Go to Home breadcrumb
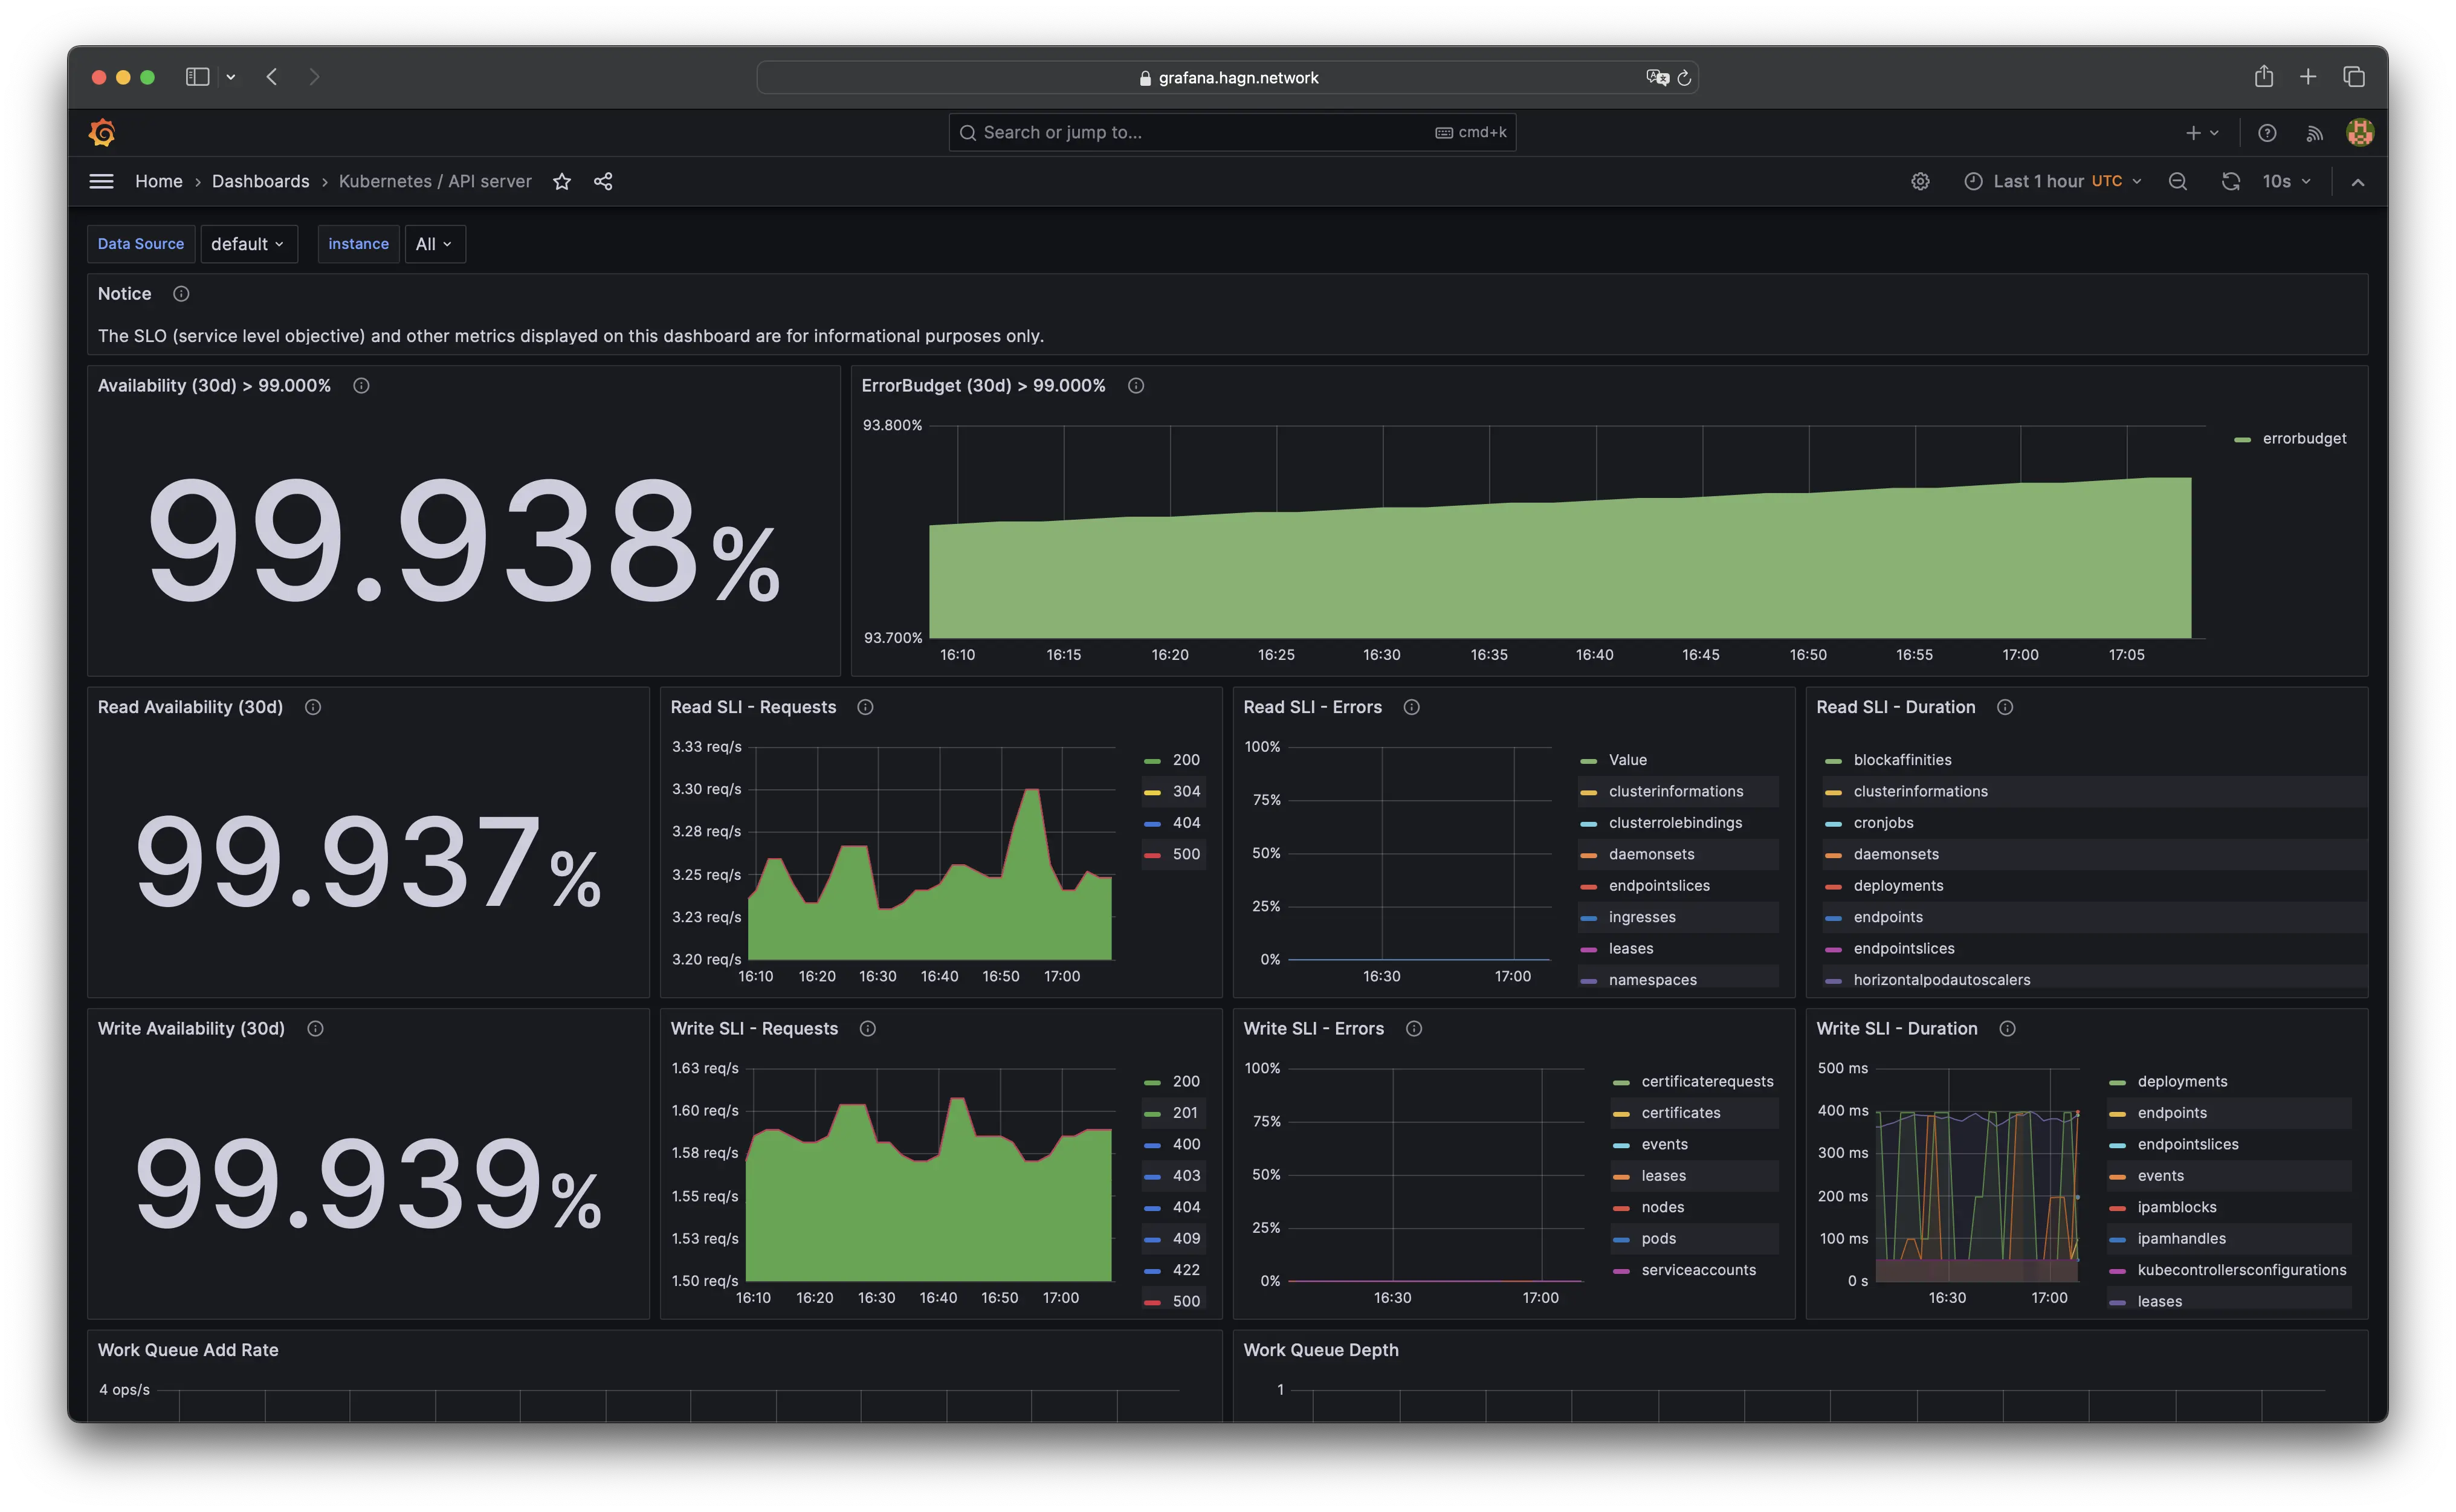This screenshot has width=2456, height=1512. [x=159, y=181]
